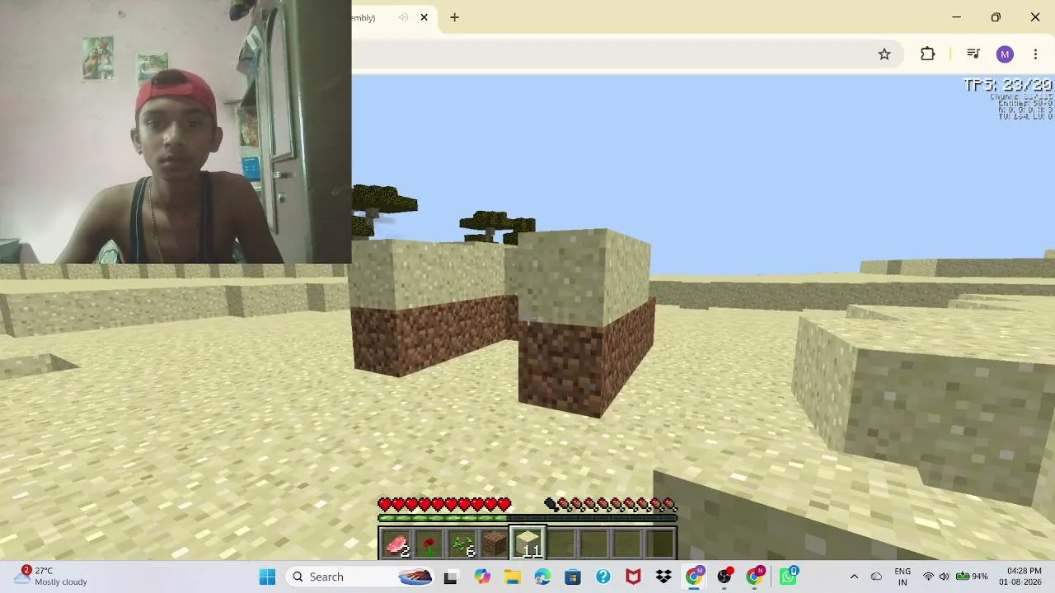Viewport: 1055px width, 593px height.
Task: Open the Wi-Fi network tray icon
Action: [x=928, y=577]
